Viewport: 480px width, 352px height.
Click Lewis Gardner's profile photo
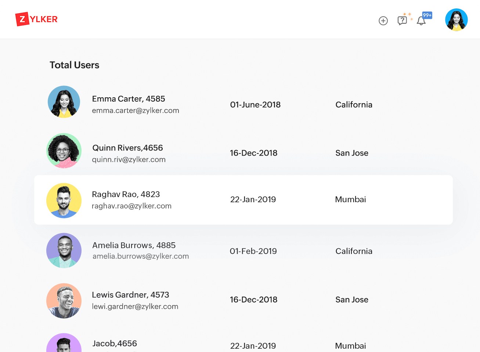[x=64, y=301]
